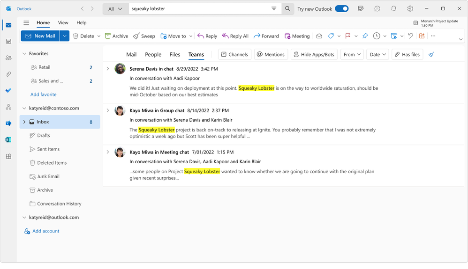Click the Forward button

click(x=266, y=36)
